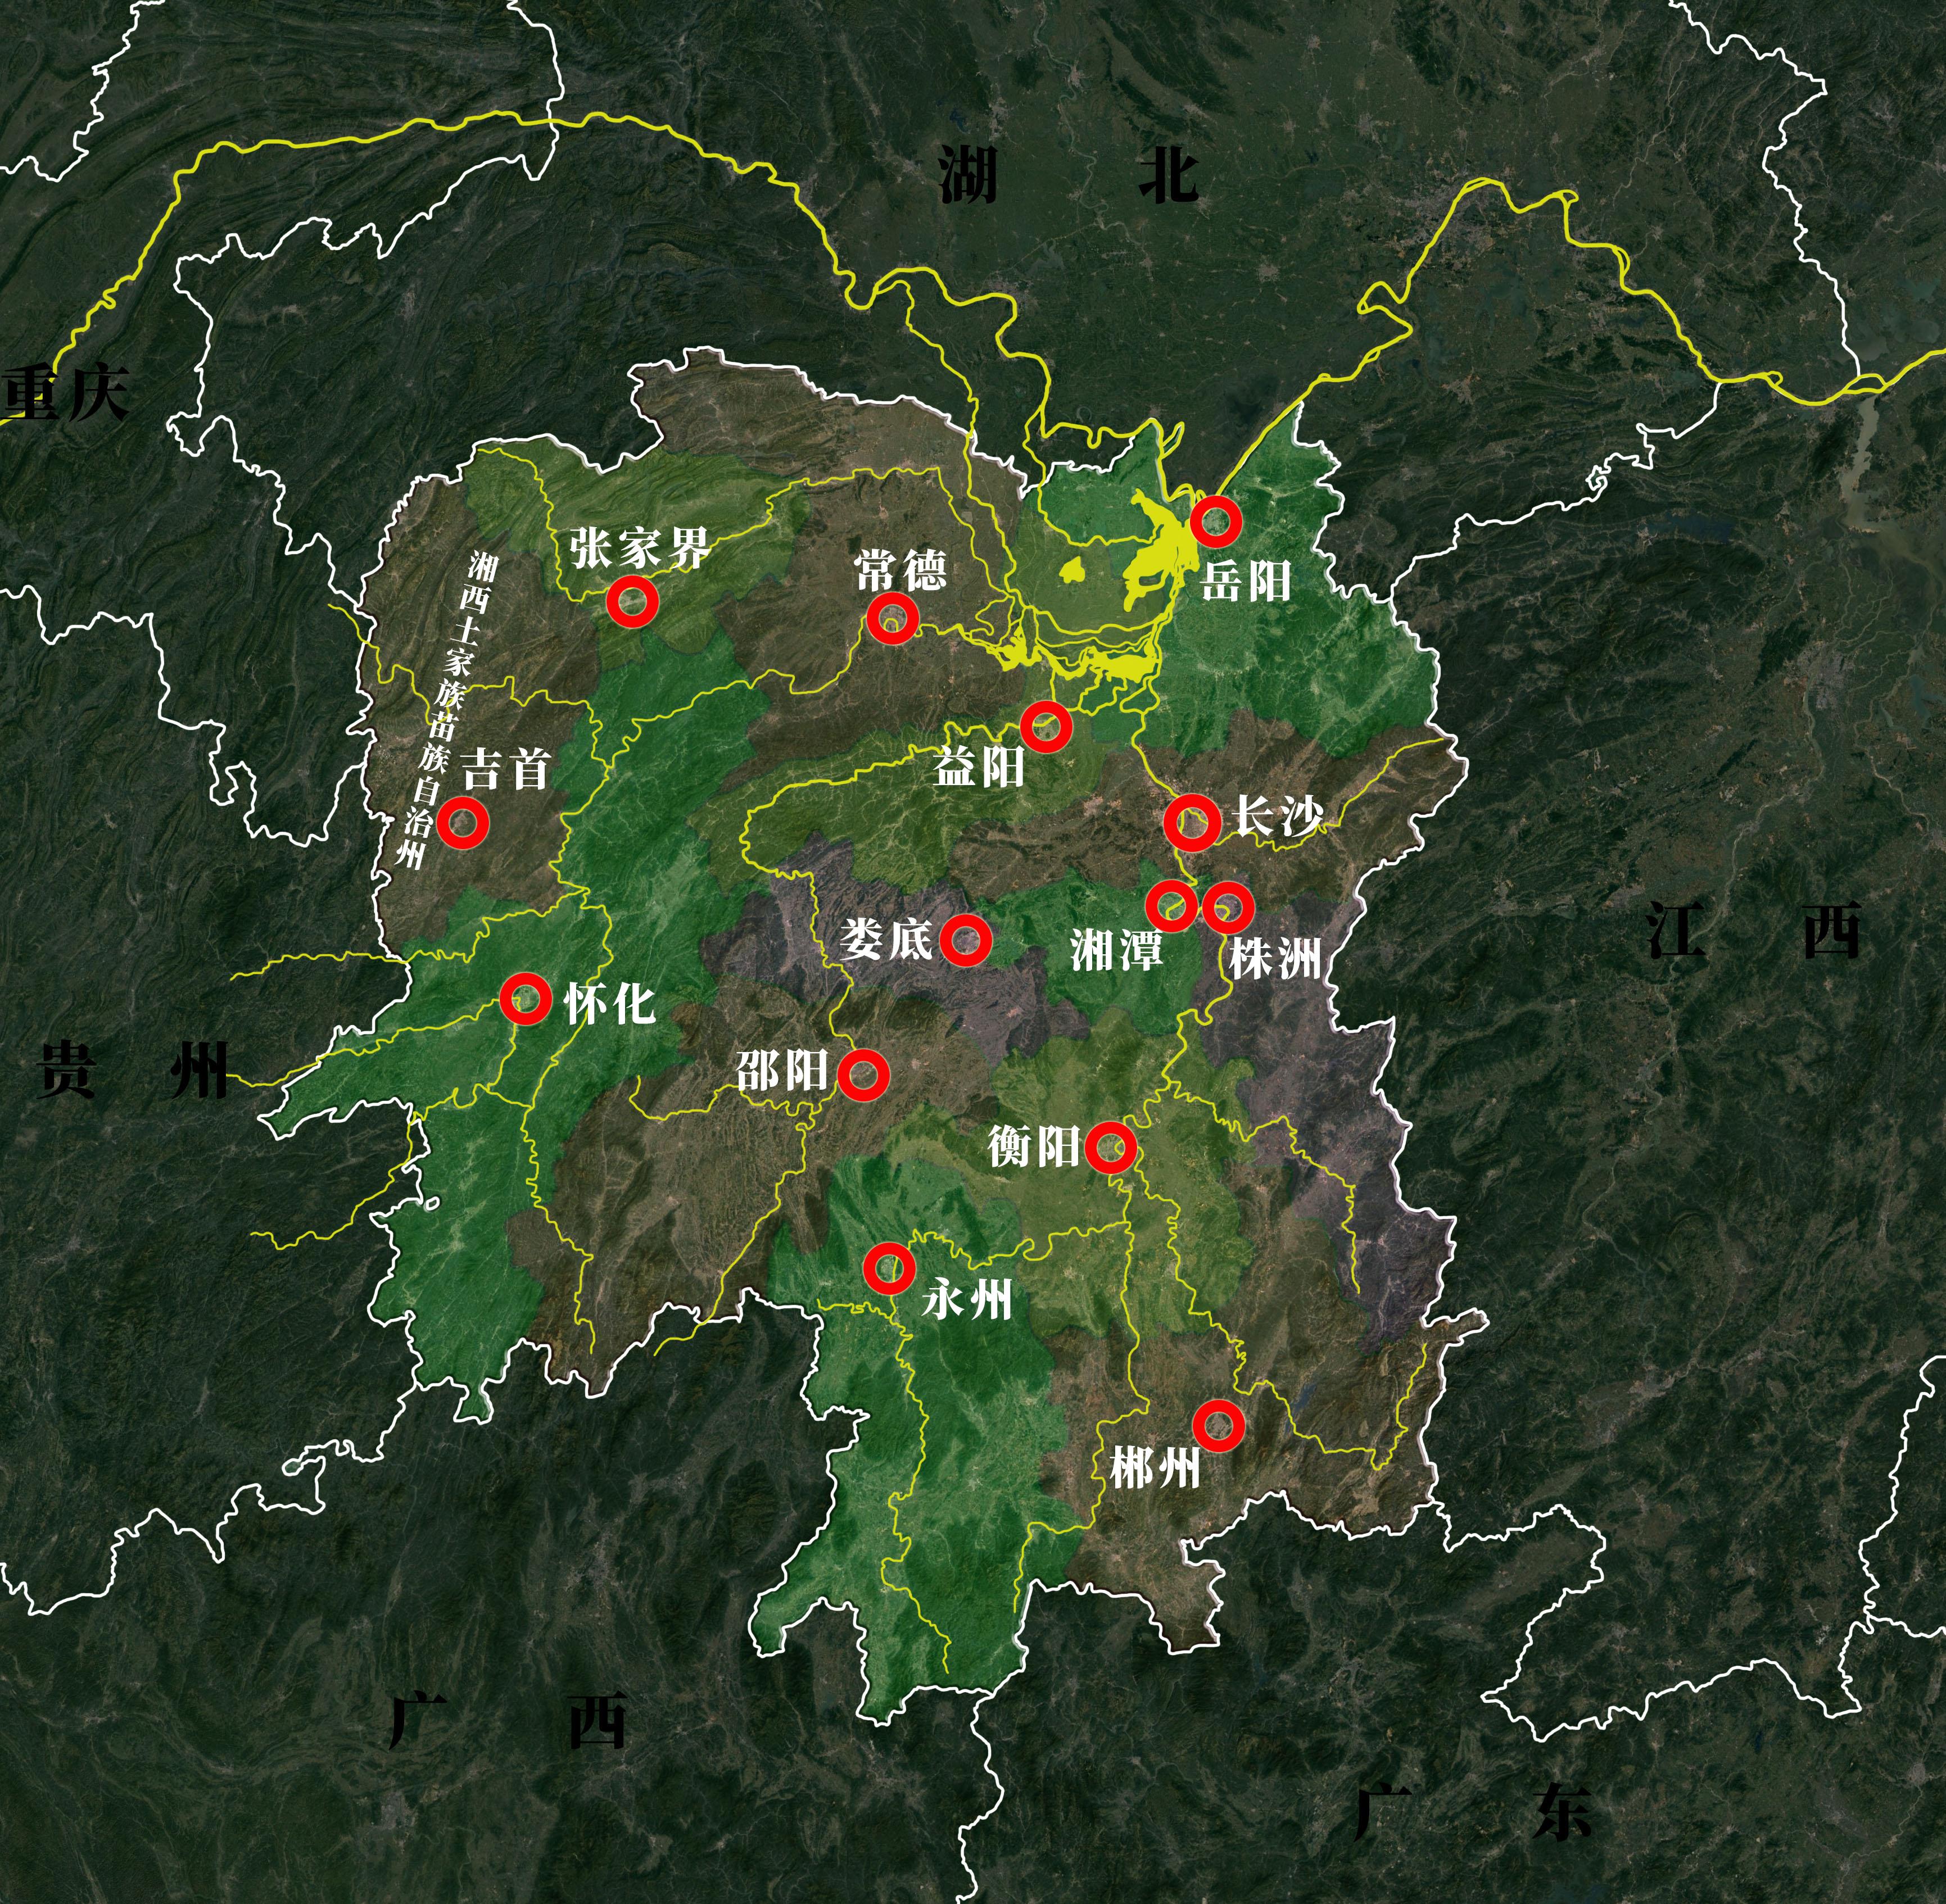Viewport: 1946px width, 1904px height.
Task: Click the 重庆 label at the left edge
Action: (65, 392)
